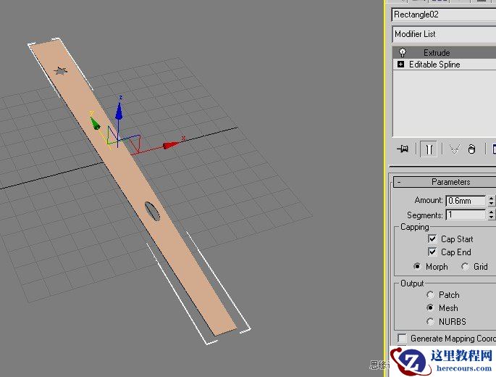496x377 pixels.
Task: Click the Segments value field
Action: click(x=466, y=215)
